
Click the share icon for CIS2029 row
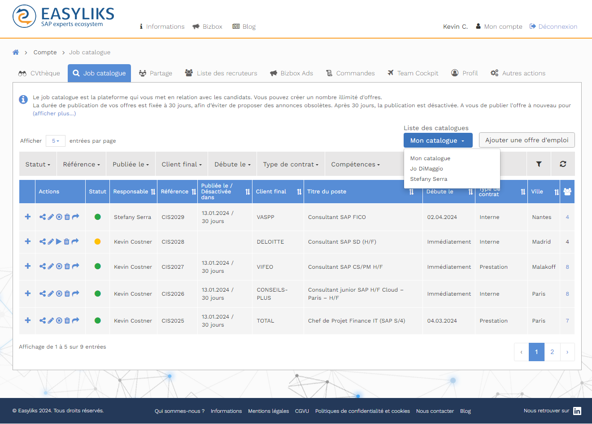43,217
